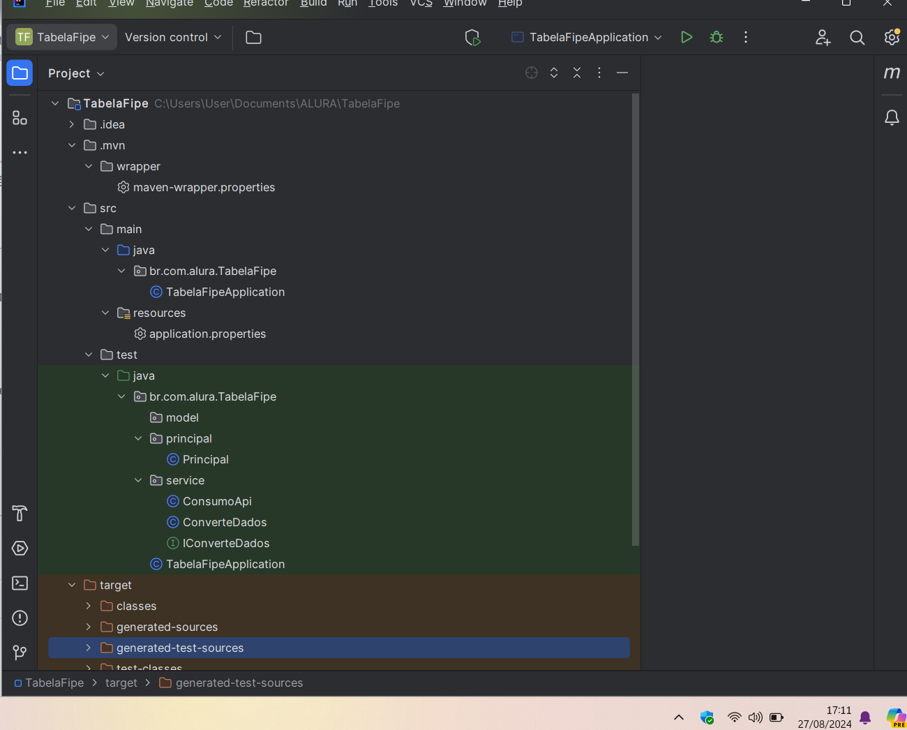Expand the .idea folder
This screenshot has width=907, height=730.
(72, 124)
